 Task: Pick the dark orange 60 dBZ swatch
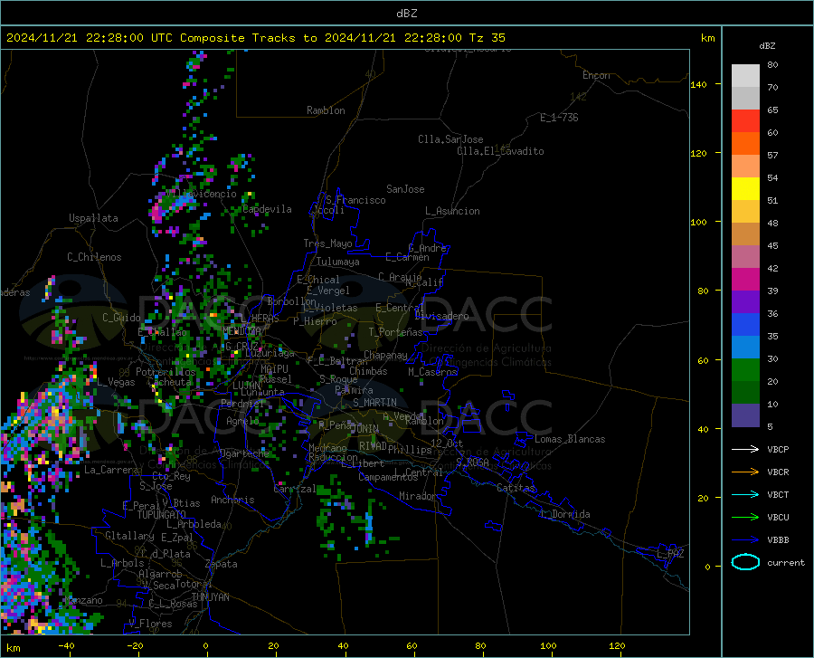[745, 144]
